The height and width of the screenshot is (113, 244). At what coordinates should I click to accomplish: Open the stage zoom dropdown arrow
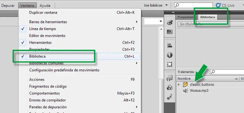tap(161, 21)
